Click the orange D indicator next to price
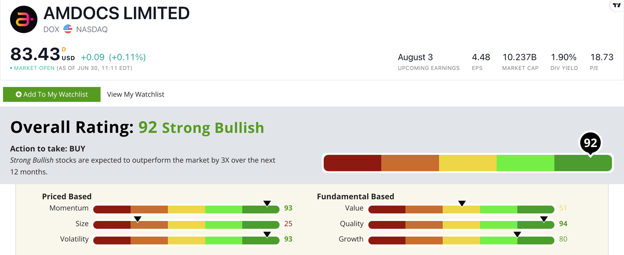Screen dimensions: 624x255 (x=64, y=50)
